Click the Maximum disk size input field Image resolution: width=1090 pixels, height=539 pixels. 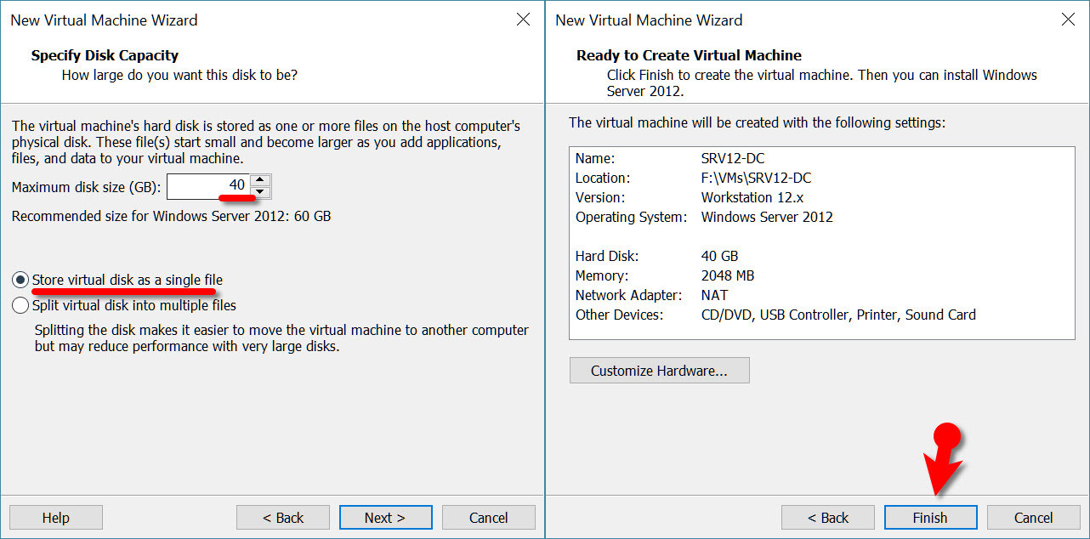pos(209,186)
